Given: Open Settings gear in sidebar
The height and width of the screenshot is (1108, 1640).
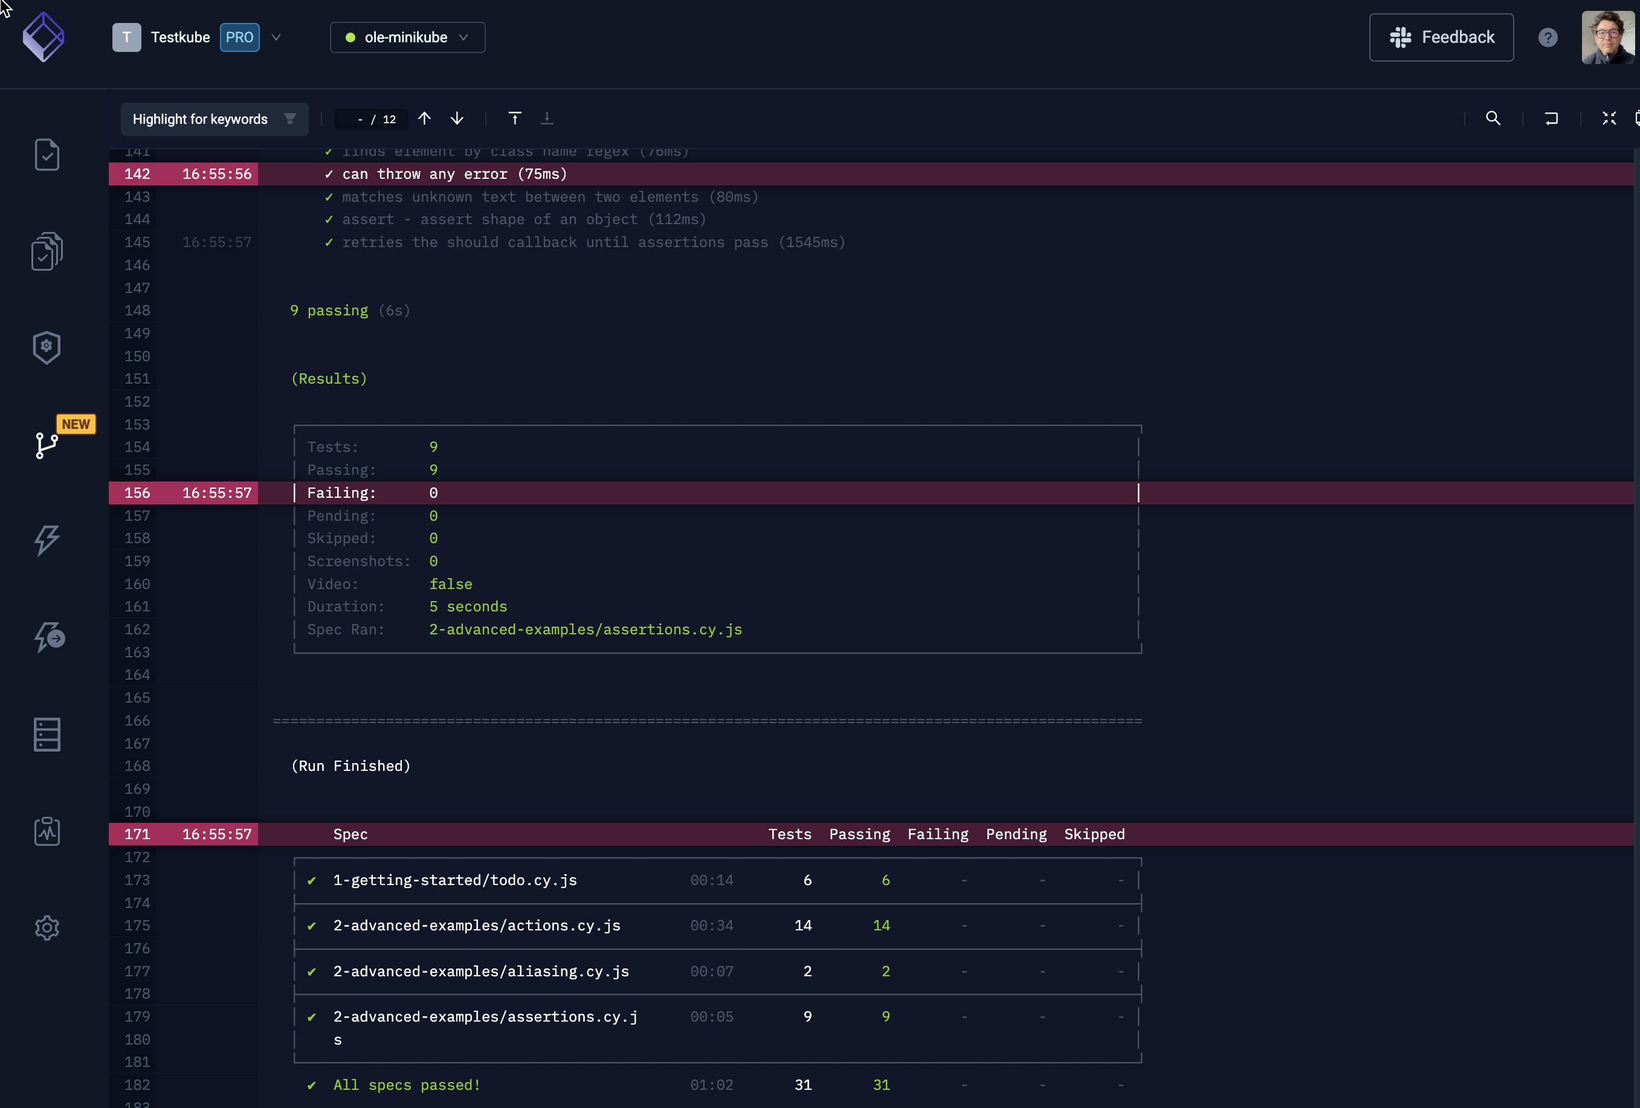Looking at the screenshot, I should pyautogui.click(x=47, y=927).
